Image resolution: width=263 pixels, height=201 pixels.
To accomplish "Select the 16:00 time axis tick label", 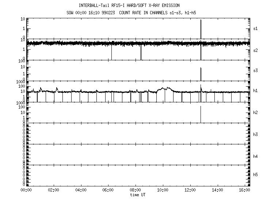I will click(x=244, y=190).
